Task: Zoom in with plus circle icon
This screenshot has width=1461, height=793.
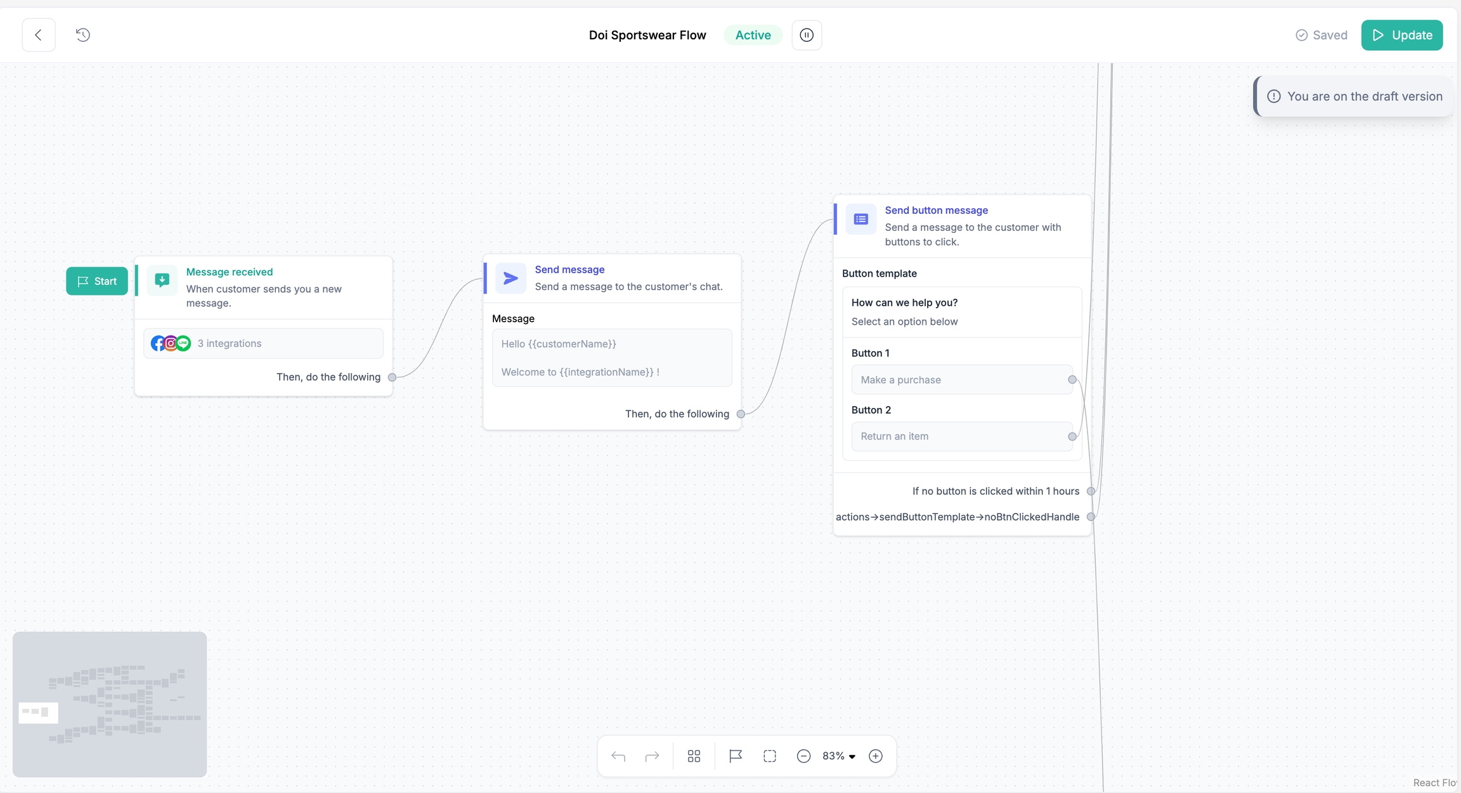Action: [x=876, y=756]
